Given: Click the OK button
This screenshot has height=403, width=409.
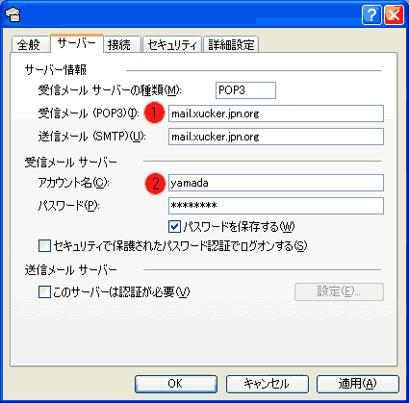Looking at the screenshot, I should 176,384.
